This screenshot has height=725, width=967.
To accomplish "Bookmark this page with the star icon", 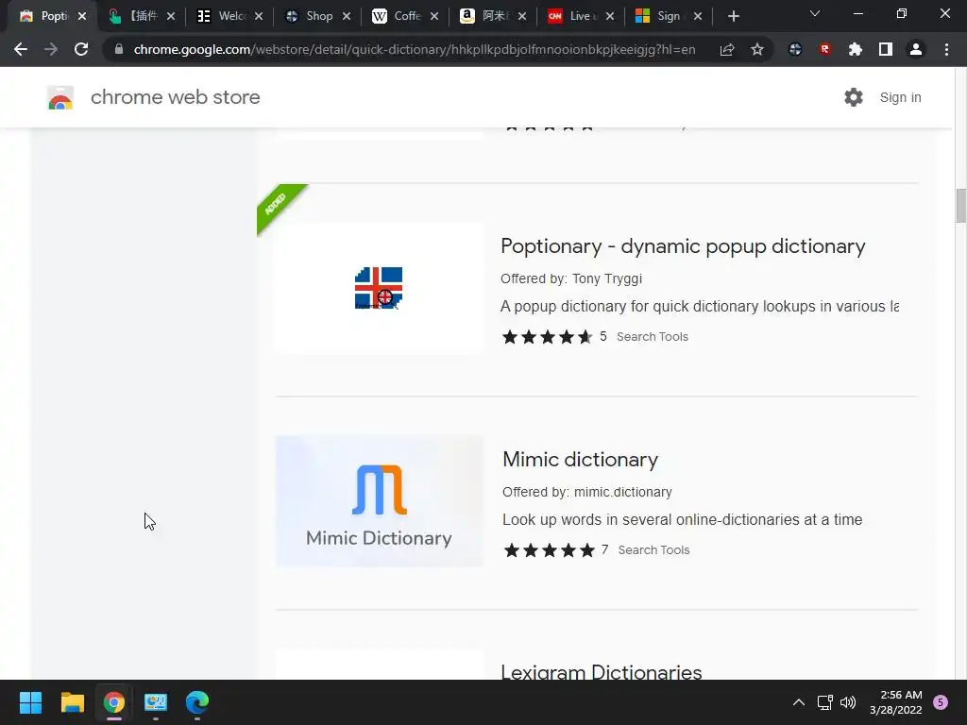I will click(x=757, y=49).
